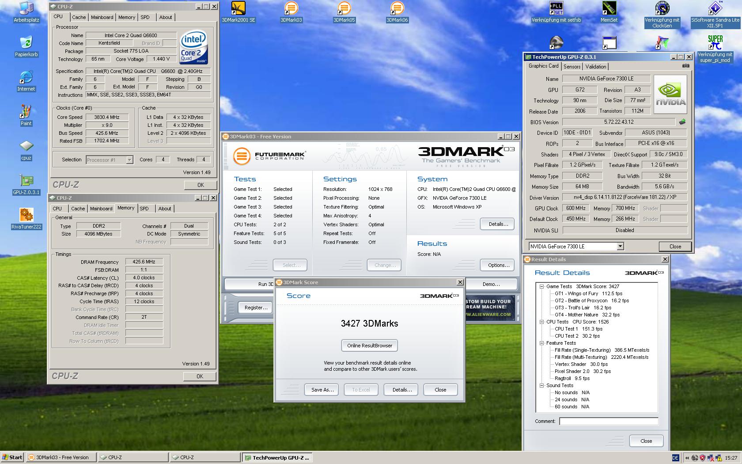Click Close button in Result Details
Viewport: 742px width, 464px height.
(x=646, y=441)
